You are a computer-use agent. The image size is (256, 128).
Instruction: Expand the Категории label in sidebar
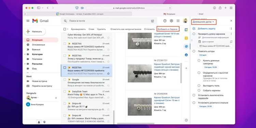25,54
